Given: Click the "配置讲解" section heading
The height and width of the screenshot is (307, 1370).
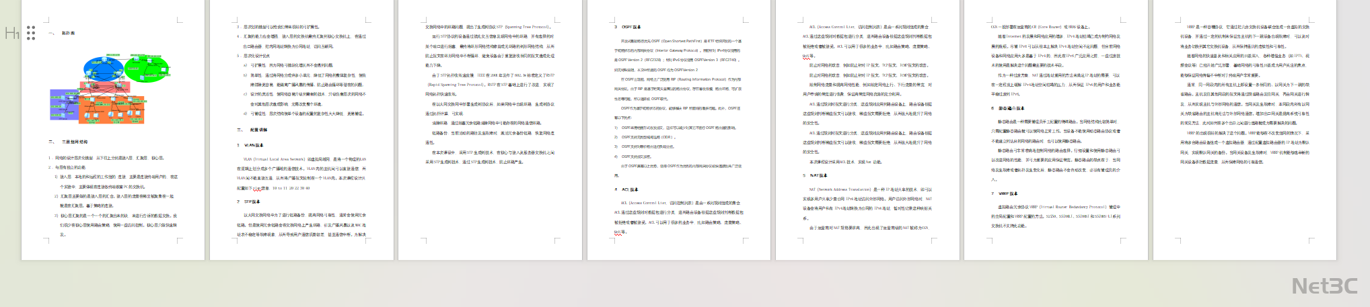Looking at the screenshot, I should [x=258, y=130].
